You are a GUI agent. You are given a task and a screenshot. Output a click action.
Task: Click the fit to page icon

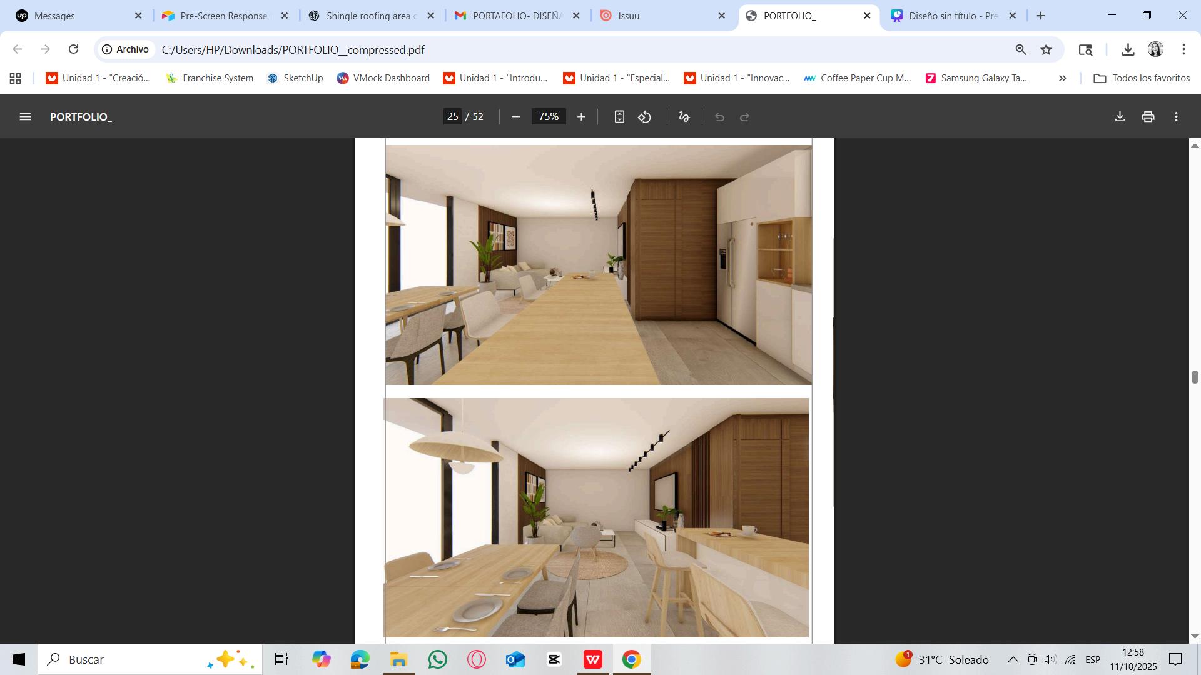pyautogui.click(x=619, y=117)
